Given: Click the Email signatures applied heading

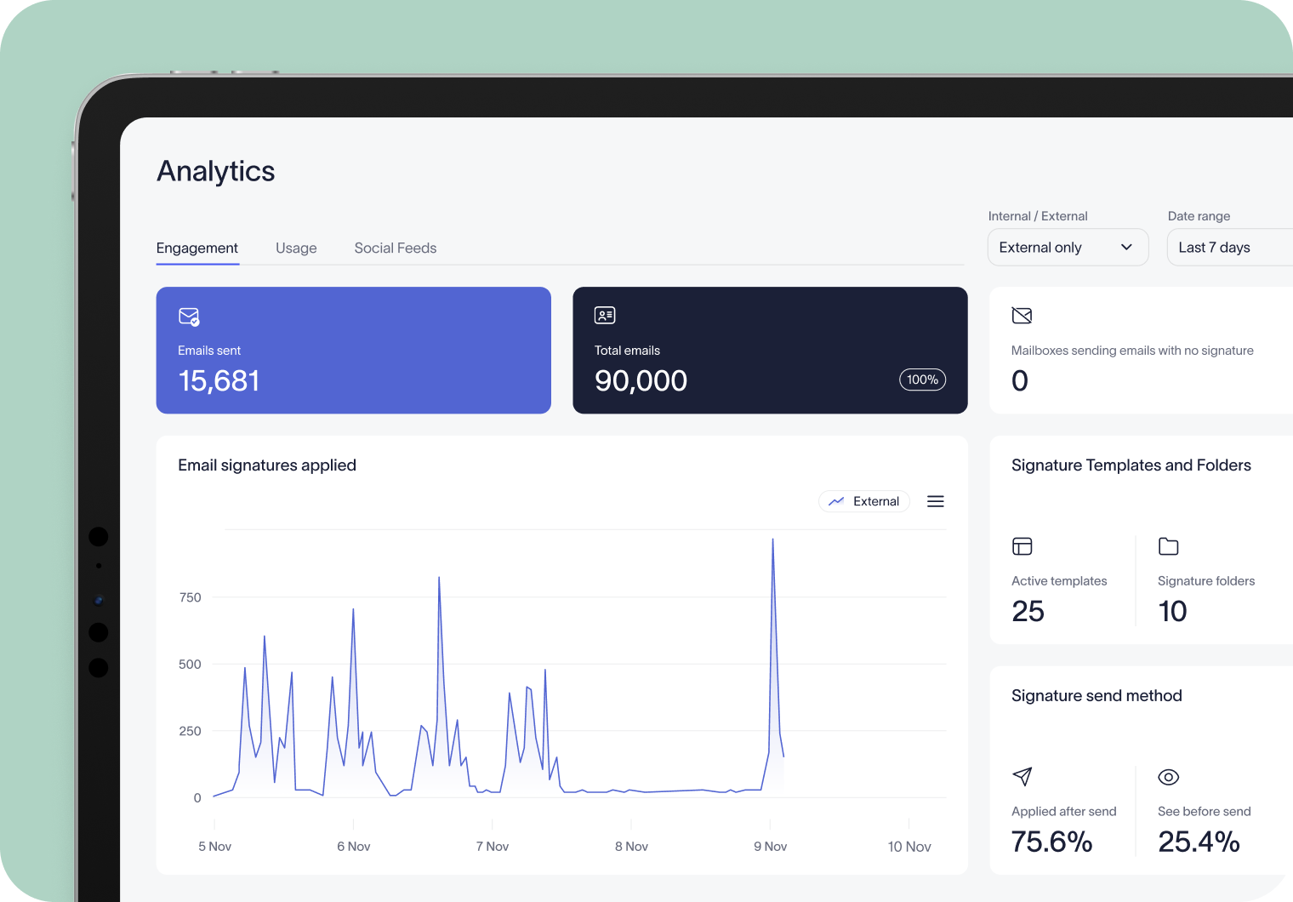Looking at the screenshot, I should 266,465.
